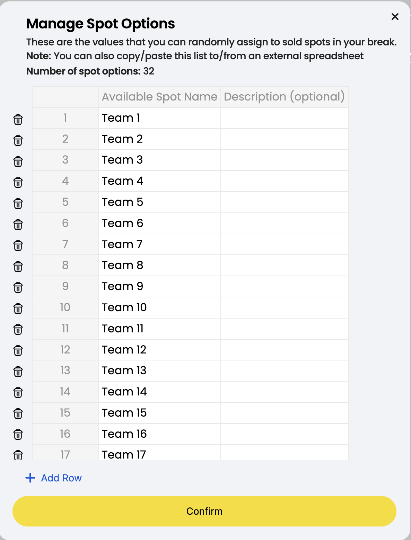Delete the Team 1 row with trash icon
This screenshot has width=411, height=540.
[18, 120]
